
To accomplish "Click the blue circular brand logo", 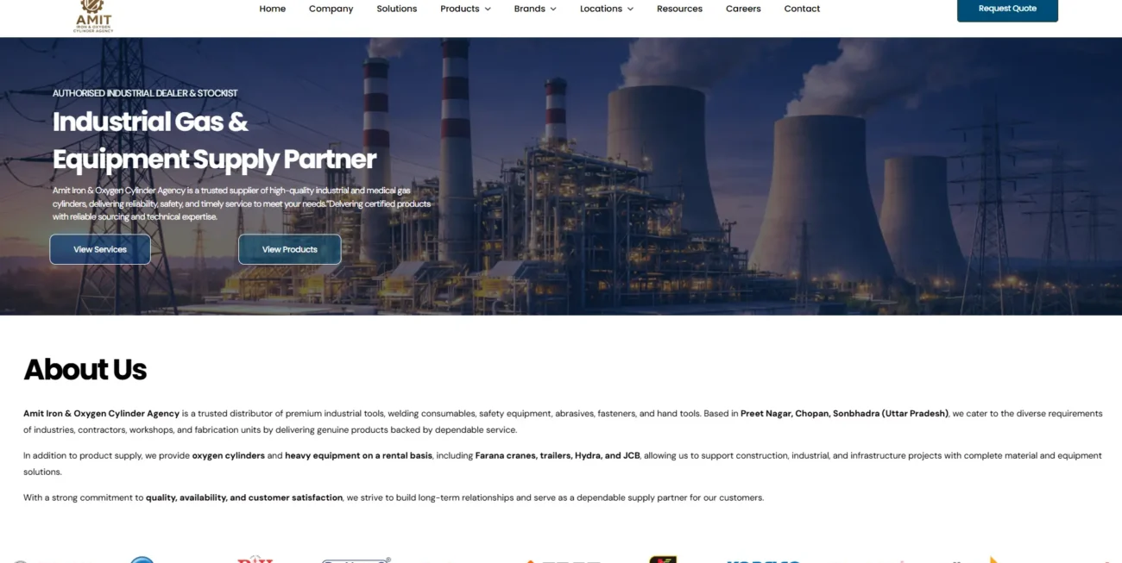I will click(x=142, y=560).
